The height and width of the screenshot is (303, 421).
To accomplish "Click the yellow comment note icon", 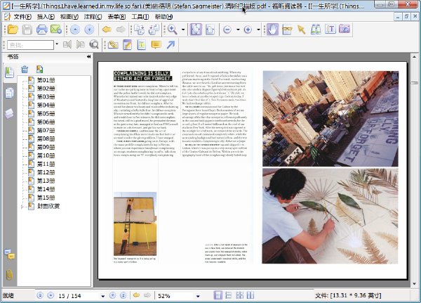I will (x=156, y=45).
